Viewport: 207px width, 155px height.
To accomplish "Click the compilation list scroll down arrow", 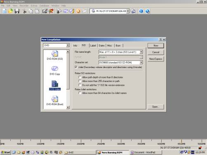I will [x=68, y=107].
